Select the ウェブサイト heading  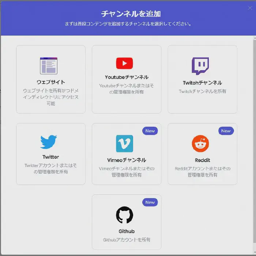[51, 82]
